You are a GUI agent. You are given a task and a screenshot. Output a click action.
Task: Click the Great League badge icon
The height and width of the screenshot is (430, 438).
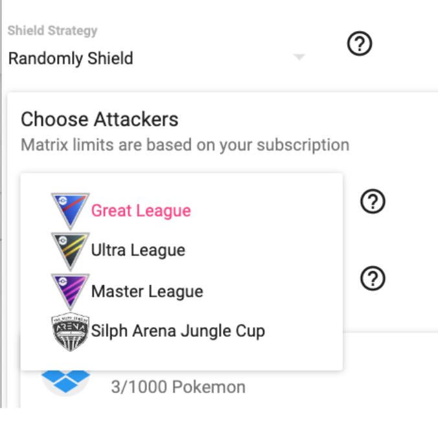pos(70,209)
